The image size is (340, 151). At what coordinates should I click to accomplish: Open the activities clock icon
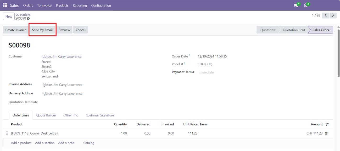pyautogui.click(x=305, y=5)
